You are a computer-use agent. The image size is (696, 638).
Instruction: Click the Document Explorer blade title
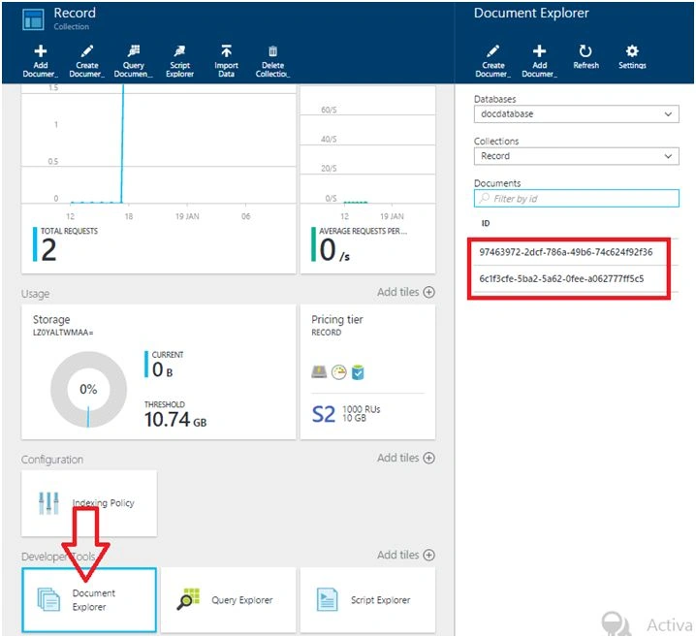click(531, 13)
